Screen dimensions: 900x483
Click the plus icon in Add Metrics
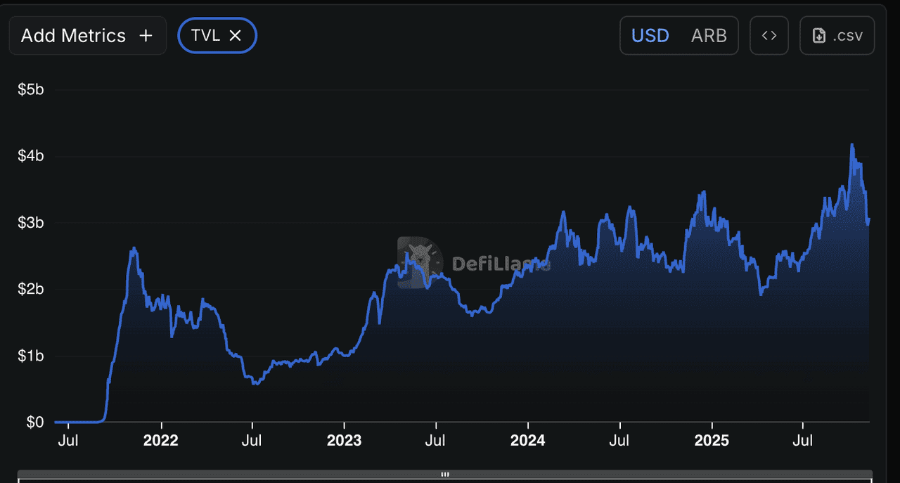pos(146,36)
